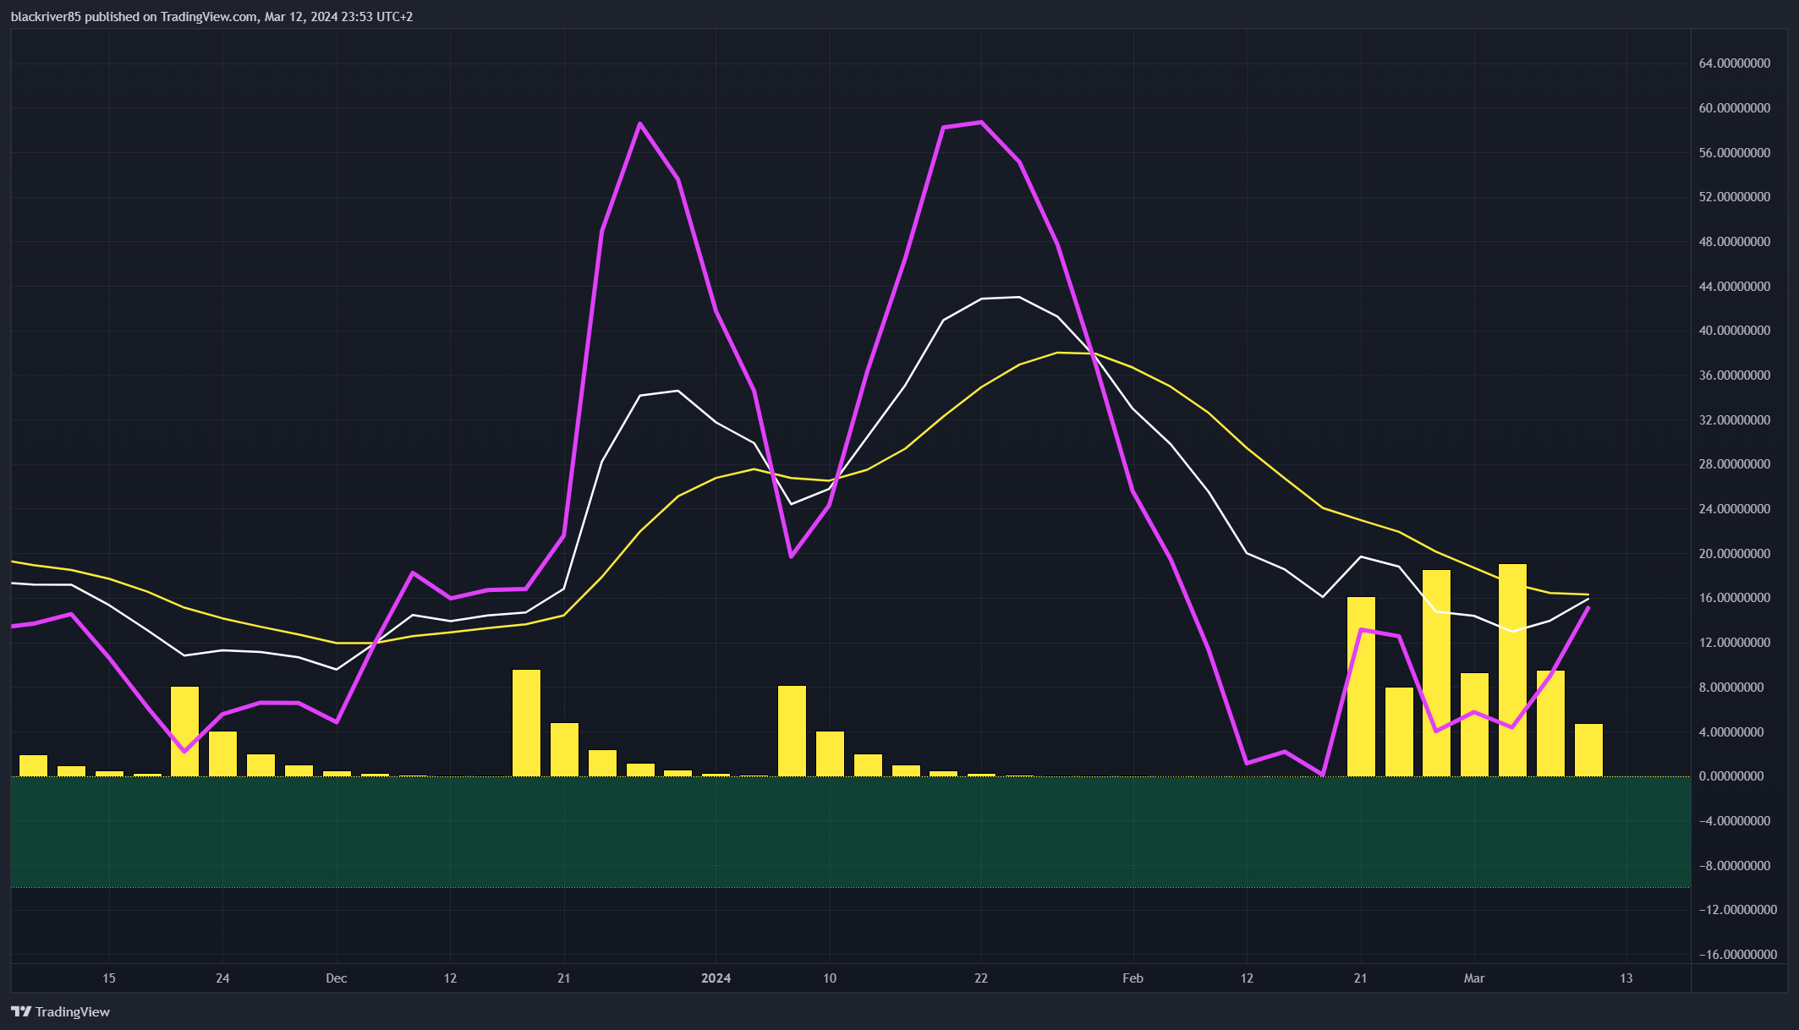Click the 32.00000000 price axis label
This screenshot has height=1030, width=1799.
tap(1735, 420)
